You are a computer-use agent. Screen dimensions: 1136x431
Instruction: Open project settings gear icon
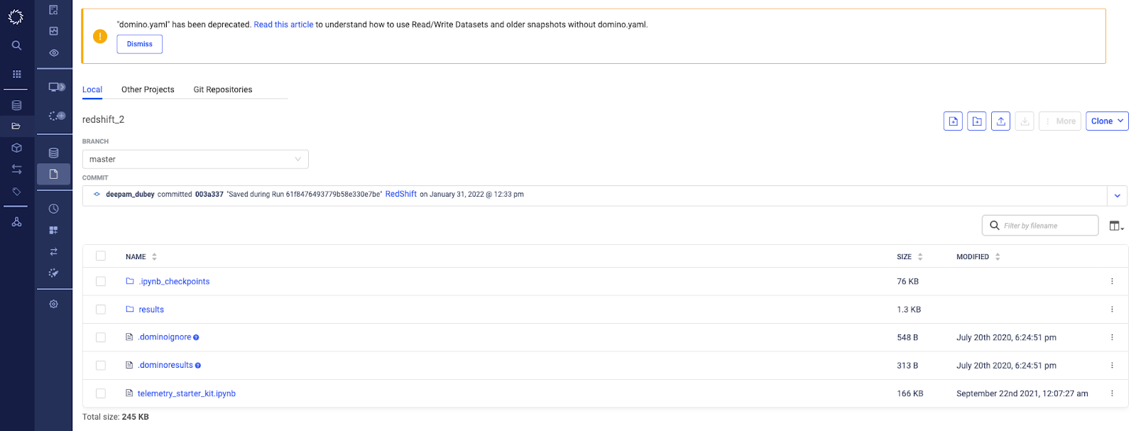coord(53,304)
